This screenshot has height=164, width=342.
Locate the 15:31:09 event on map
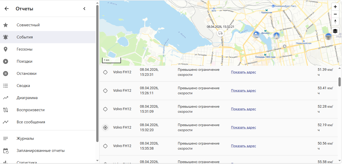coord(106,109)
